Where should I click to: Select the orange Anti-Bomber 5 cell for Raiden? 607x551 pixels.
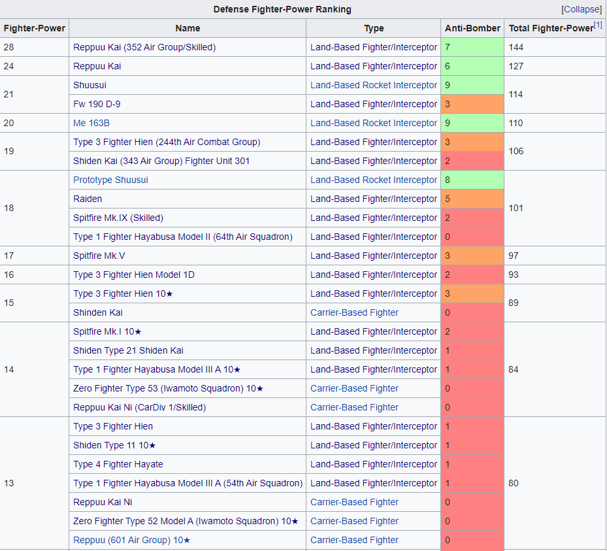[x=472, y=199]
